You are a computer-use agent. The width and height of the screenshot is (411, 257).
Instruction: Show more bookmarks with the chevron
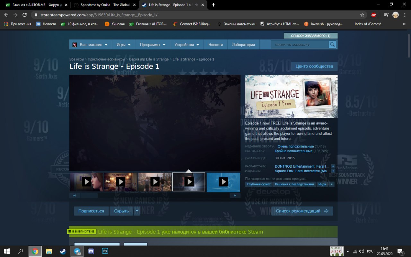coord(404,24)
